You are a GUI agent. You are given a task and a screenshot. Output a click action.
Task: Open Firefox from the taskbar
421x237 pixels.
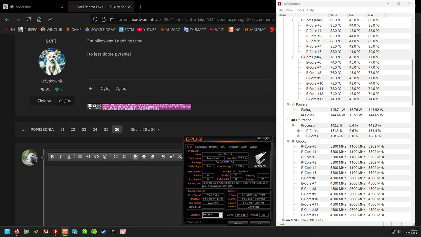point(17,232)
